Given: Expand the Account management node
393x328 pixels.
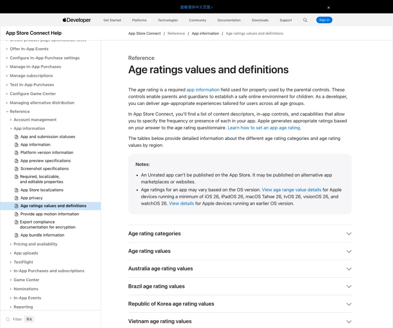Looking at the screenshot, I should 11,120.
